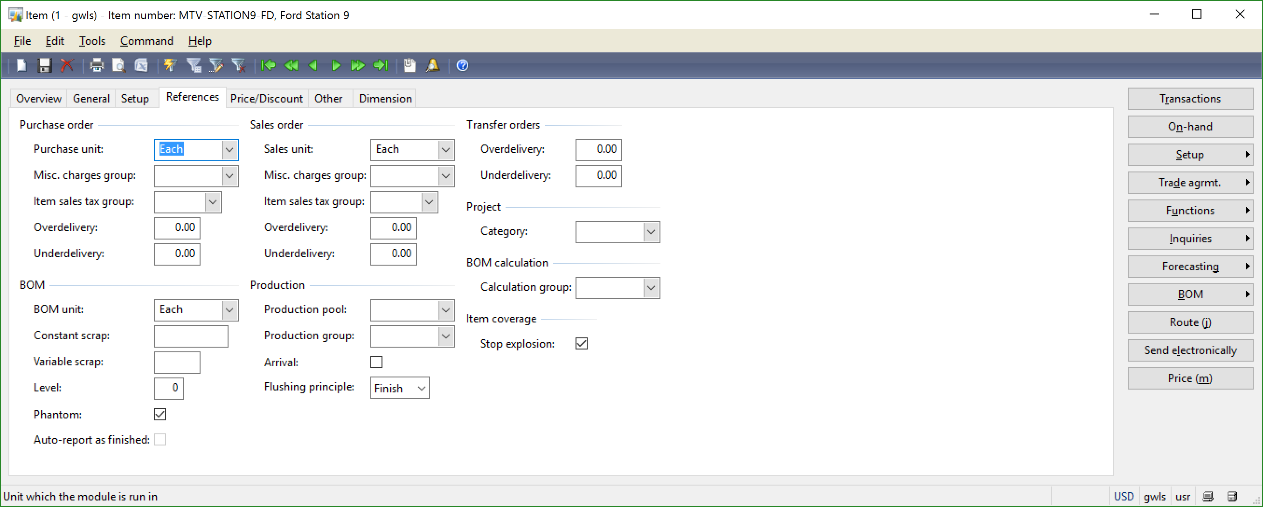Open print preview magnifier page icon
This screenshot has height=507, width=1263.
tap(118, 65)
